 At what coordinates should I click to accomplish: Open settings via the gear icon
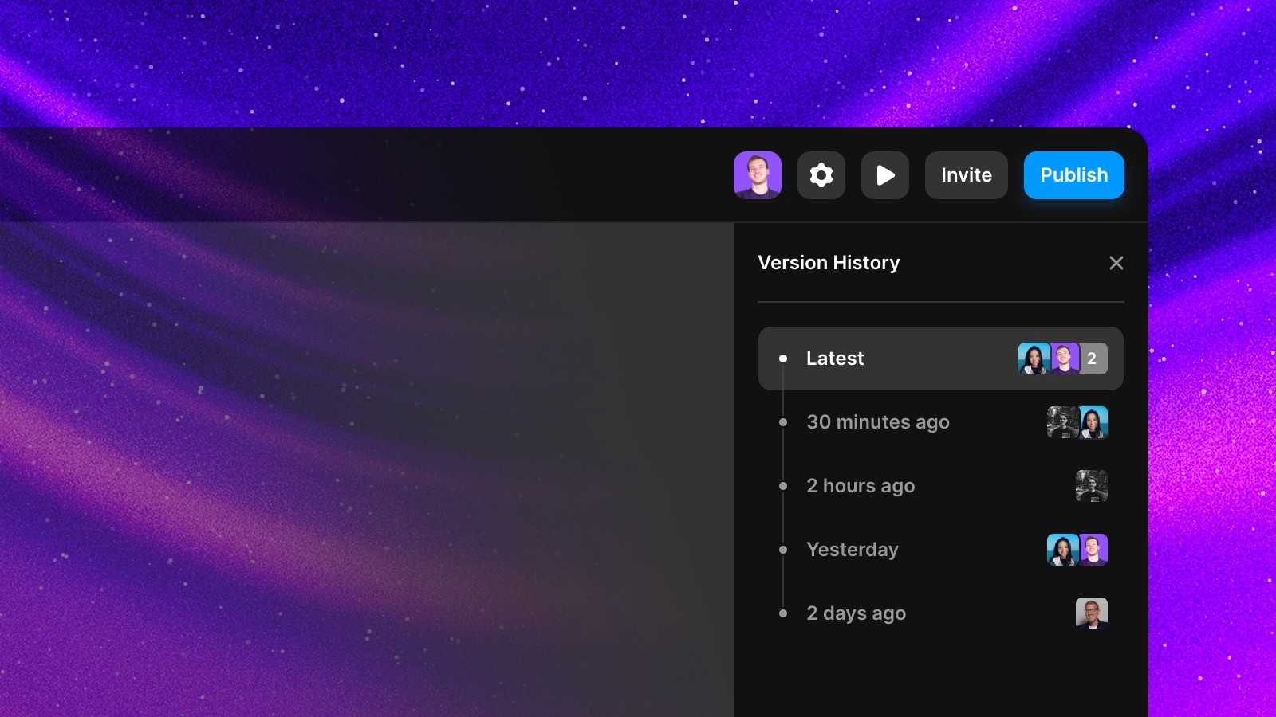(821, 175)
